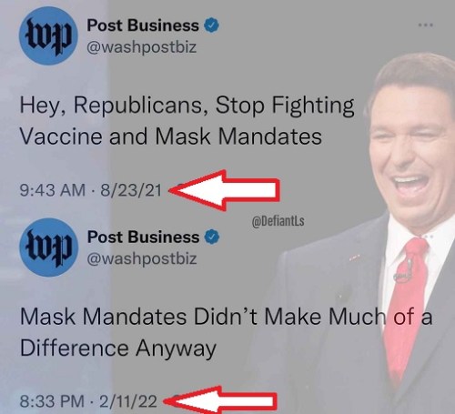
Task: Click the second @washpostbiz handle
Action: 142,258
